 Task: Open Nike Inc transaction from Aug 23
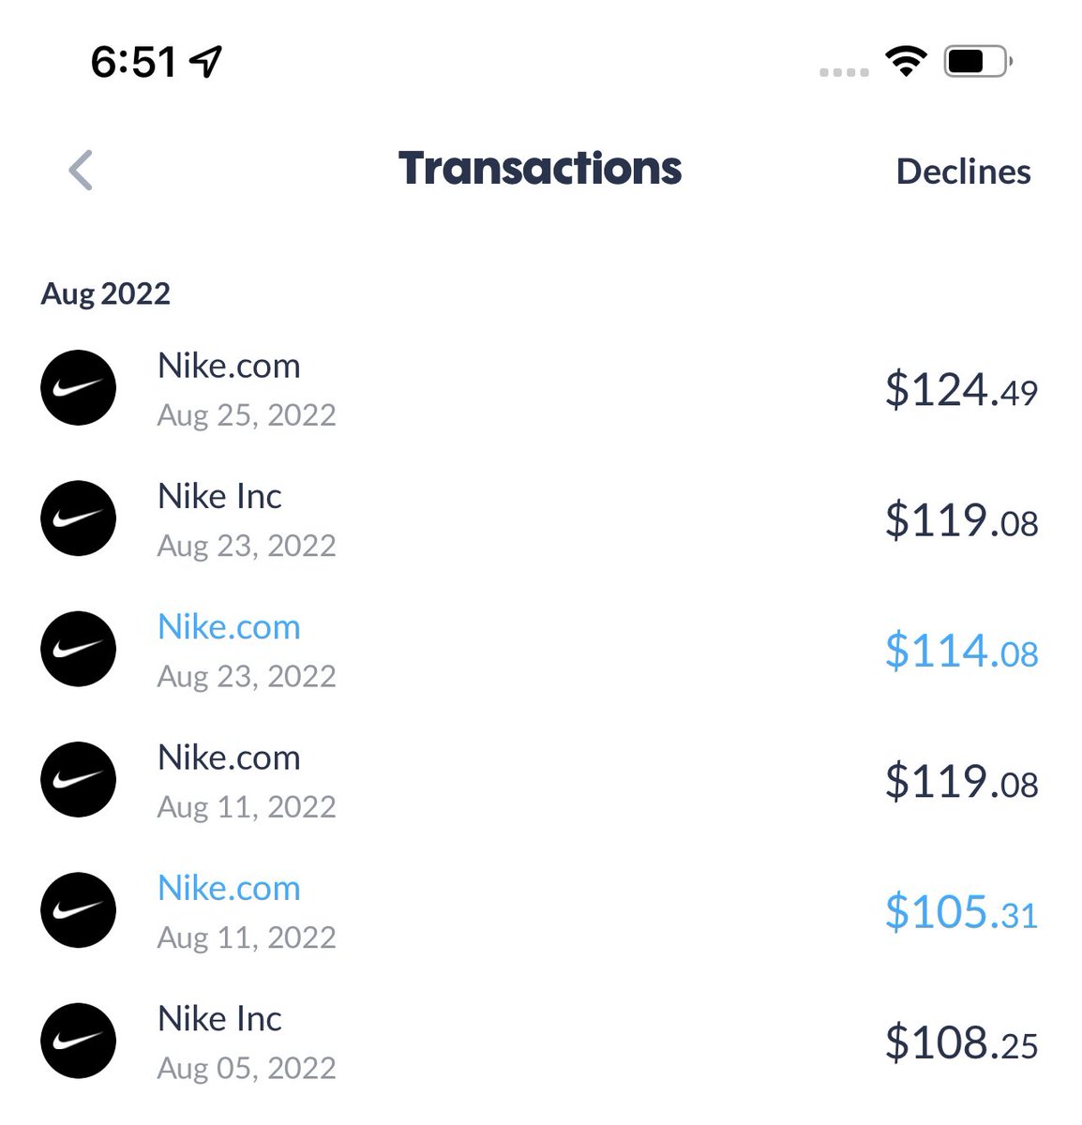(539, 519)
